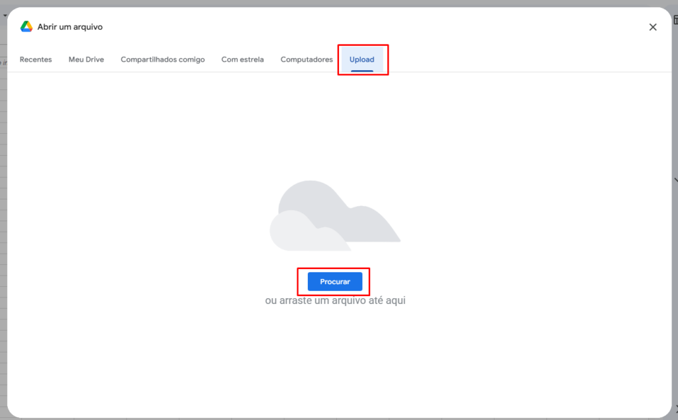Select the Upload tab
Viewport: 678px width, 420px height.
[362, 60]
